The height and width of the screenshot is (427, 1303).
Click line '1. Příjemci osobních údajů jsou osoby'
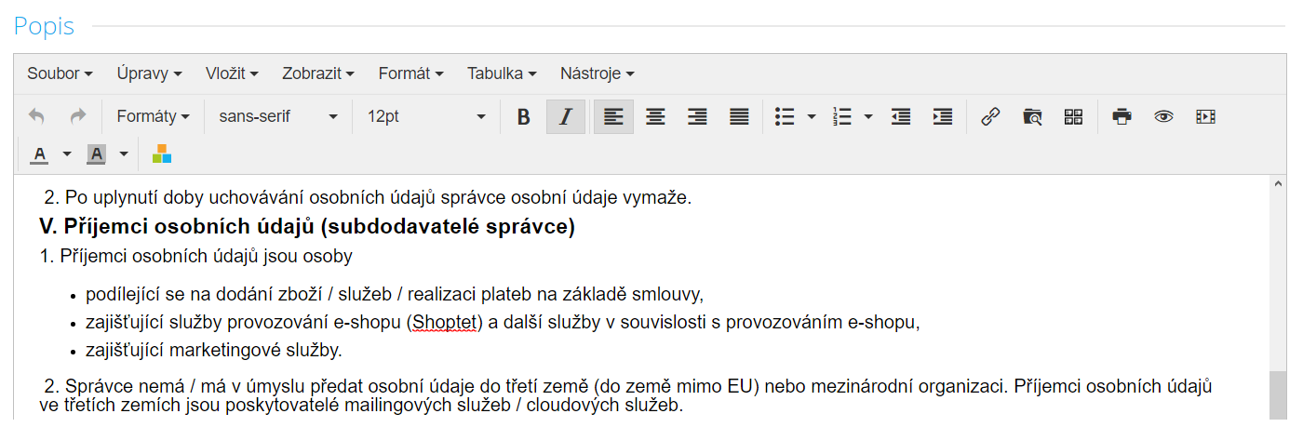click(196, 256)
